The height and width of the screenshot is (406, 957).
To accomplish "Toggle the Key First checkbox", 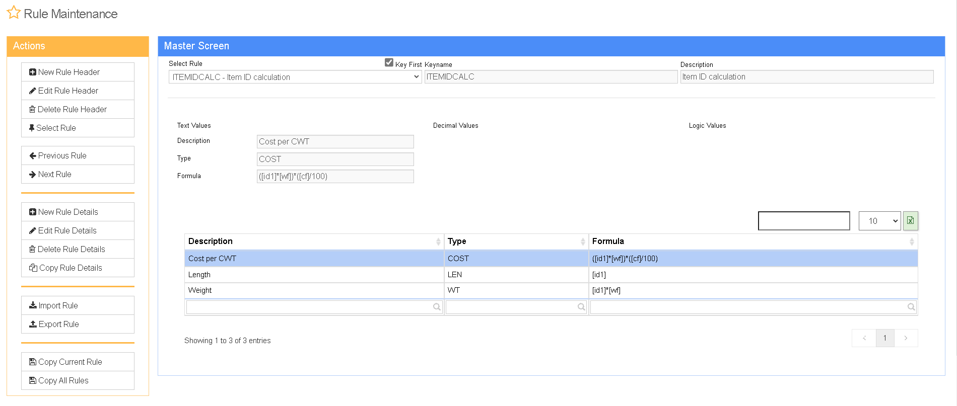I will click(x=389, y=62).
